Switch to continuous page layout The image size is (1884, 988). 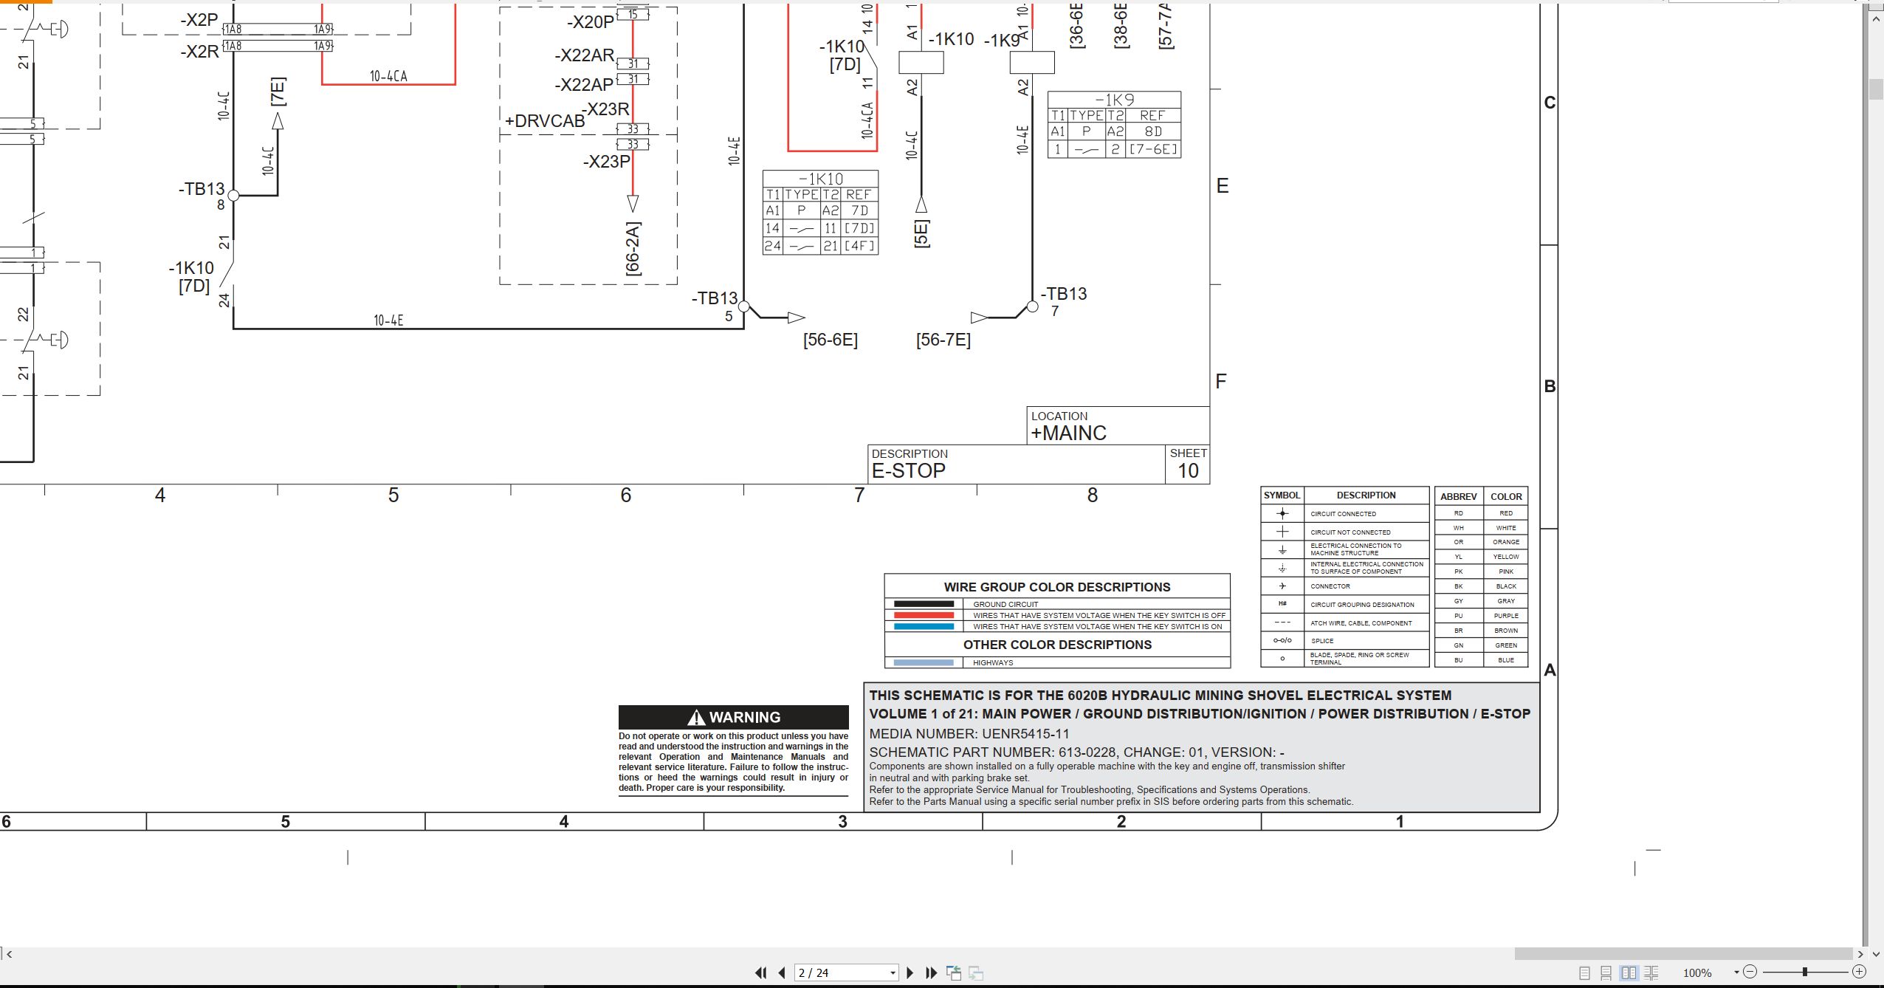(x=1606, y=973)
